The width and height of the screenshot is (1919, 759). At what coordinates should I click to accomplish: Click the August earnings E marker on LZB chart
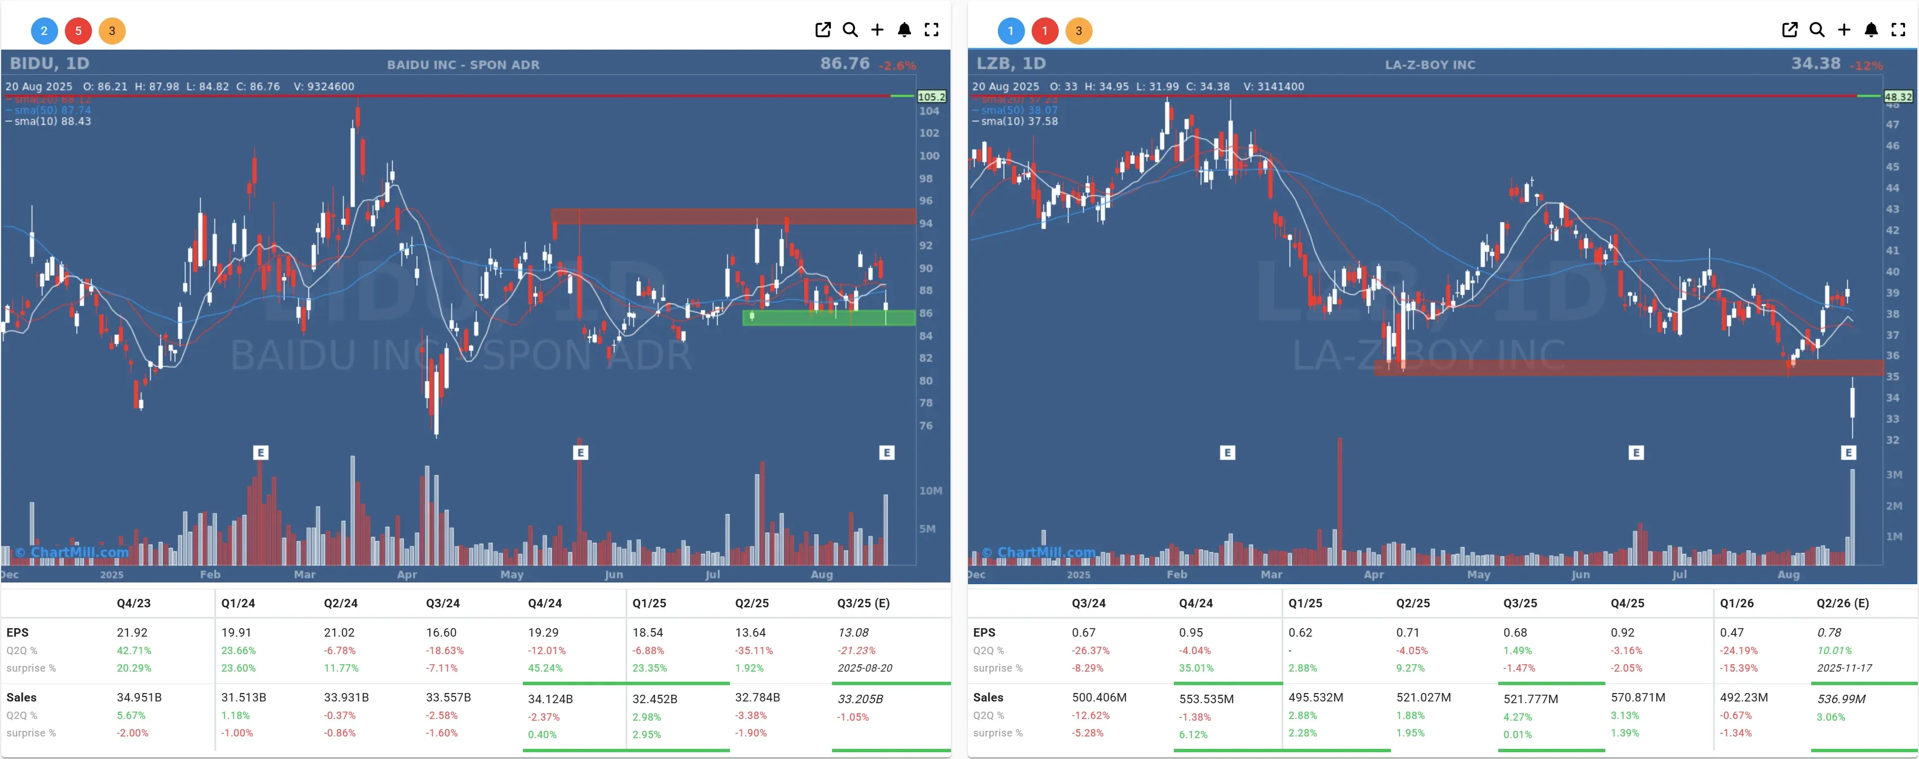(x=1848, y=452)
